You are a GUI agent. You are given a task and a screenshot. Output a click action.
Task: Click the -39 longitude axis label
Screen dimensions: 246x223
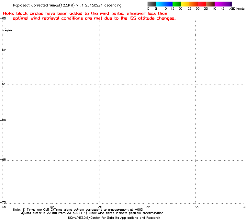coord(99,207)
